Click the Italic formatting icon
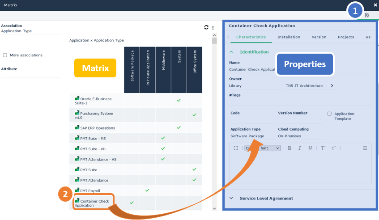 (300, 148)
